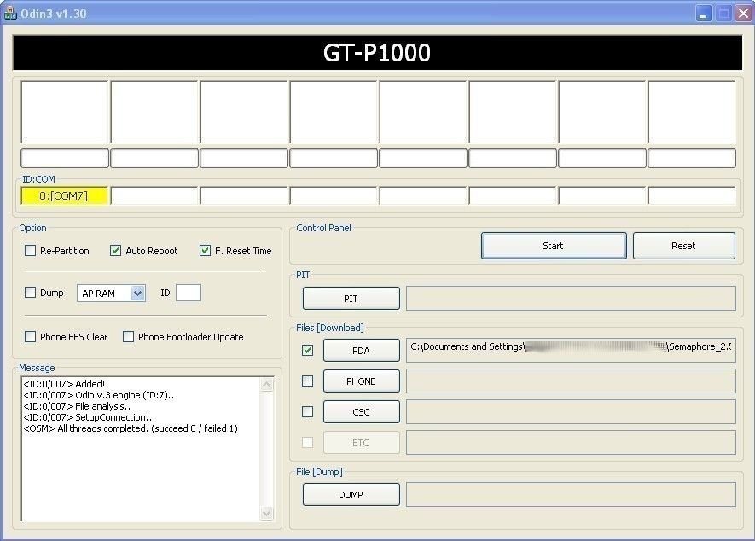Click the PDA file path field
Screen dimensions: 755x541
pyautogui.click(x=571, y=350)
